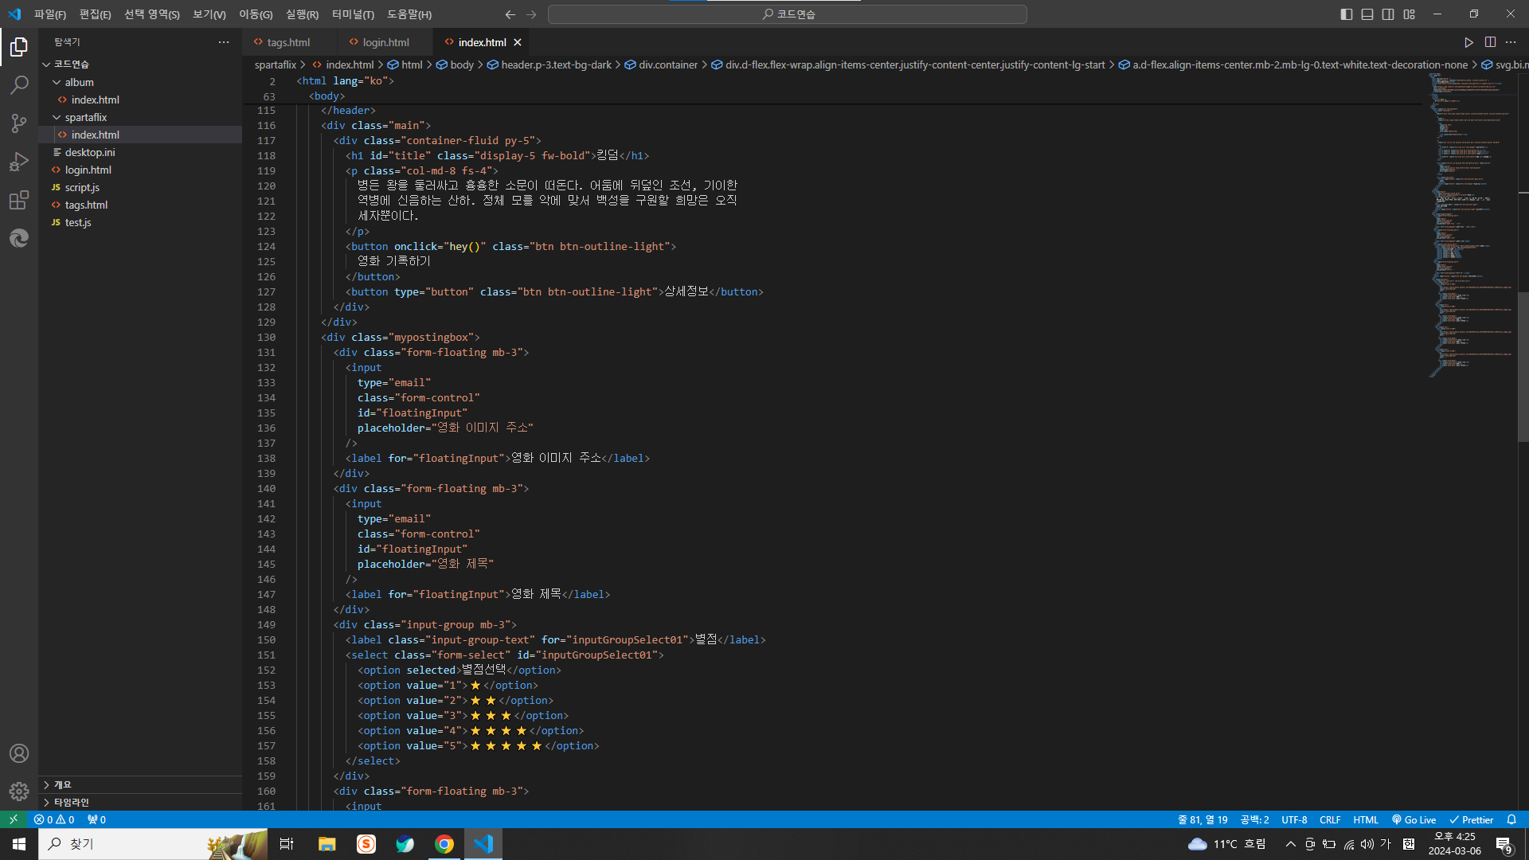
Task: Open the Extensions view
Action: click(x=19, y=200)
